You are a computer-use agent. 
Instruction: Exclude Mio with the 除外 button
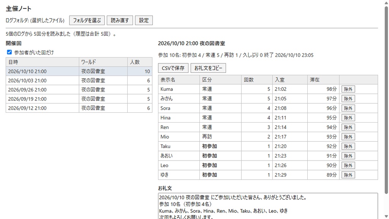[348, 137]
